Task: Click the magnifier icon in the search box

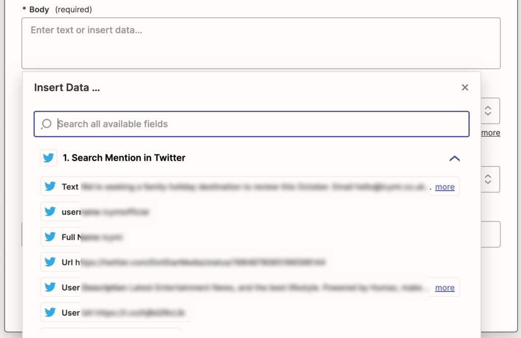Action: [x=46, y=124]
